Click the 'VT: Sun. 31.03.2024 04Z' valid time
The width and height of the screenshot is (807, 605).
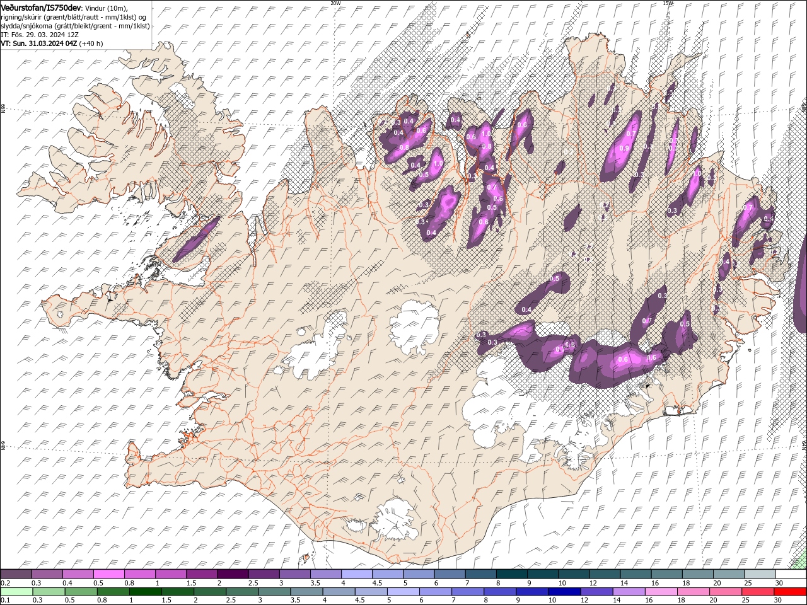click(x=38, y=43)
